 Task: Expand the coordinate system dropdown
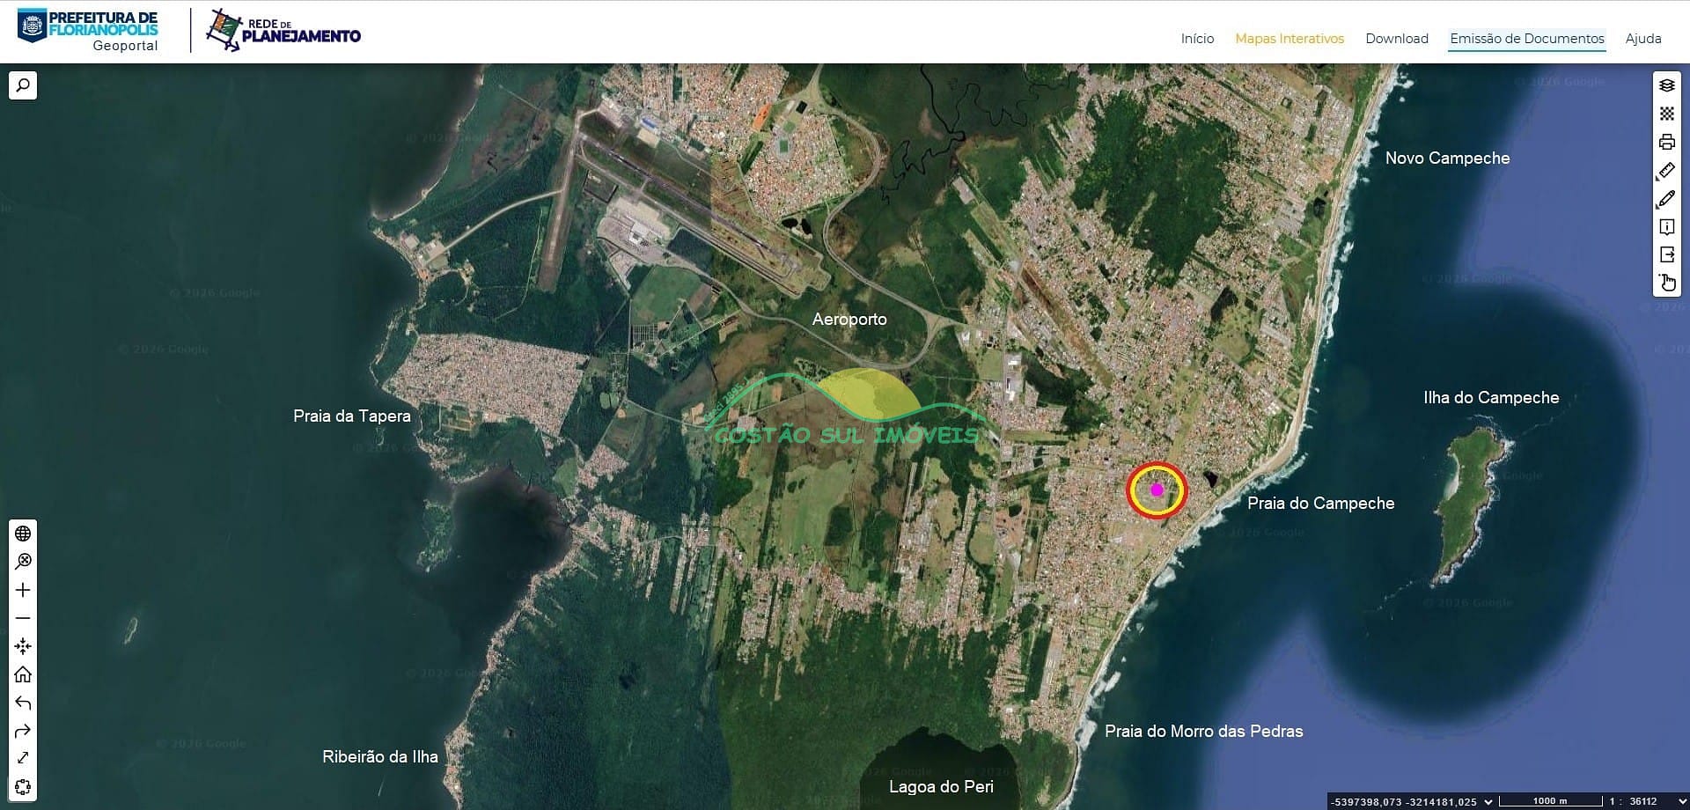1488,801
